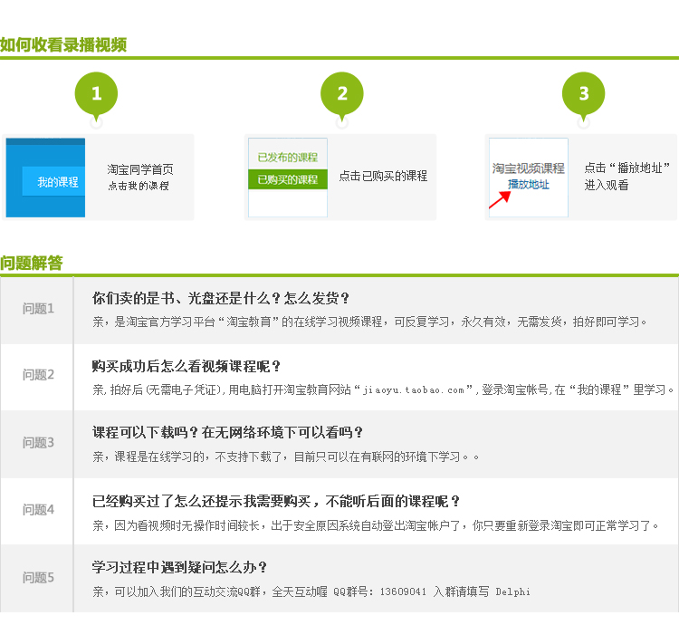This screenshot has width=679, height=625.
Task: Click question 已经购买过了怎么还提示我需要购买
Action: 275,501
